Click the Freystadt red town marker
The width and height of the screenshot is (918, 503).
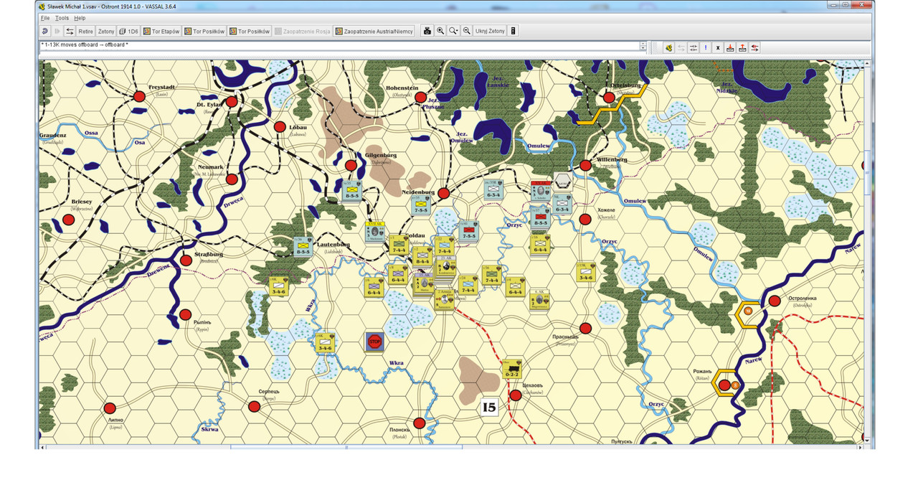(139, 97)
